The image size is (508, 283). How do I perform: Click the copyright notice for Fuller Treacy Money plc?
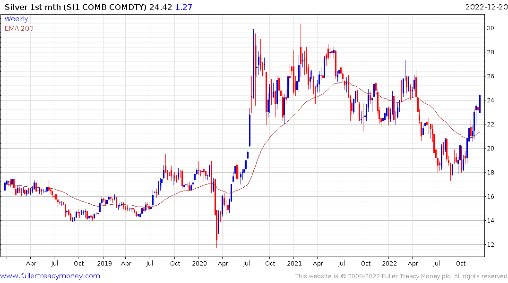[401, 276]
